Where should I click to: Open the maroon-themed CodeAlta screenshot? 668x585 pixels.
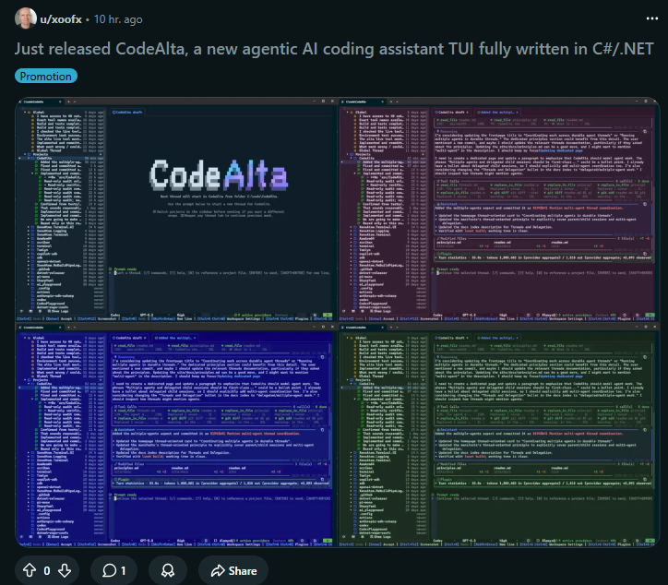[499, 209]
